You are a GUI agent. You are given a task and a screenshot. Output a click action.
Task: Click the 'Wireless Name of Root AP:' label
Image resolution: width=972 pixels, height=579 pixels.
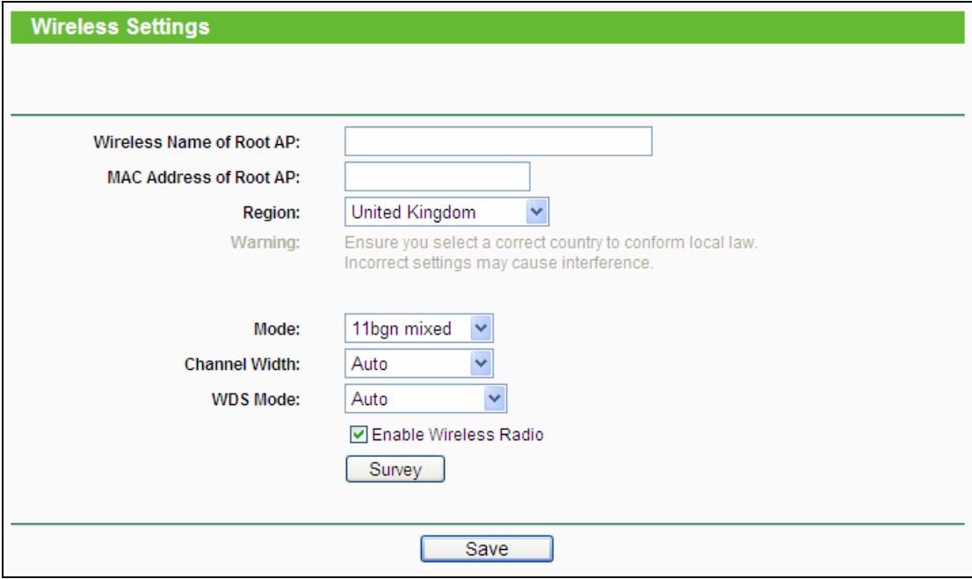tap(197, 142)
